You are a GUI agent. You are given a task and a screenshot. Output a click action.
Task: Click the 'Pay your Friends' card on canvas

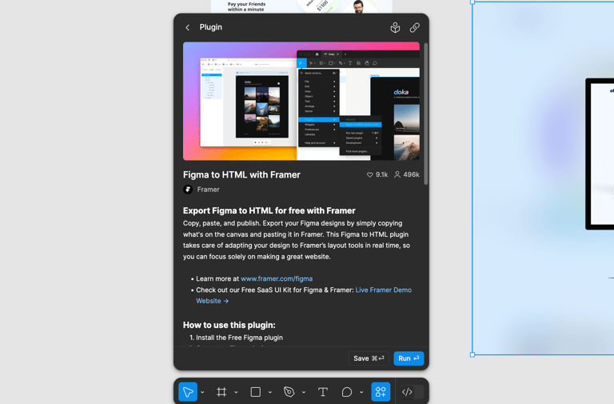(301, 6)
